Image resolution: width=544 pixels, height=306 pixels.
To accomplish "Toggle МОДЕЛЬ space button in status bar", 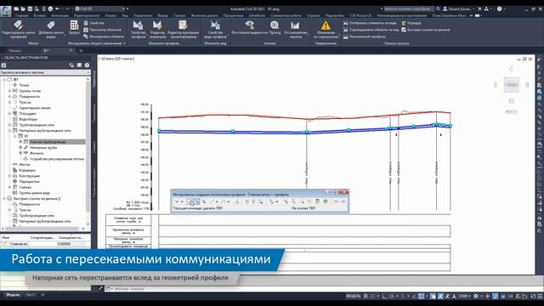I will point(354,297).
